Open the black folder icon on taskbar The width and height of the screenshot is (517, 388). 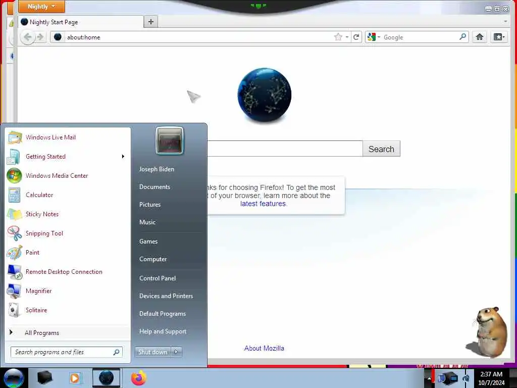click(44, 378)
